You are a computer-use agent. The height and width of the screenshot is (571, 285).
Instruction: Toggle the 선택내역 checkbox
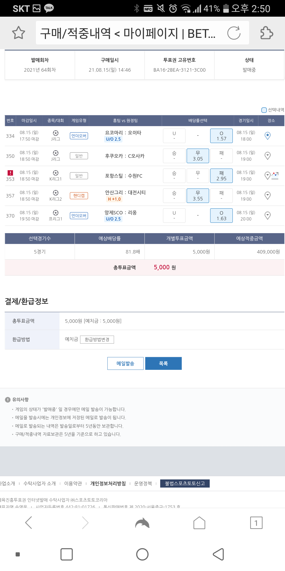264,110
